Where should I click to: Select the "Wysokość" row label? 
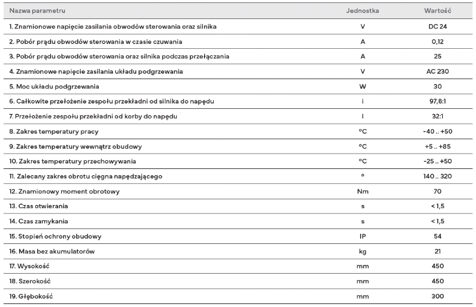pyautogui.click(x=32, y=266)
